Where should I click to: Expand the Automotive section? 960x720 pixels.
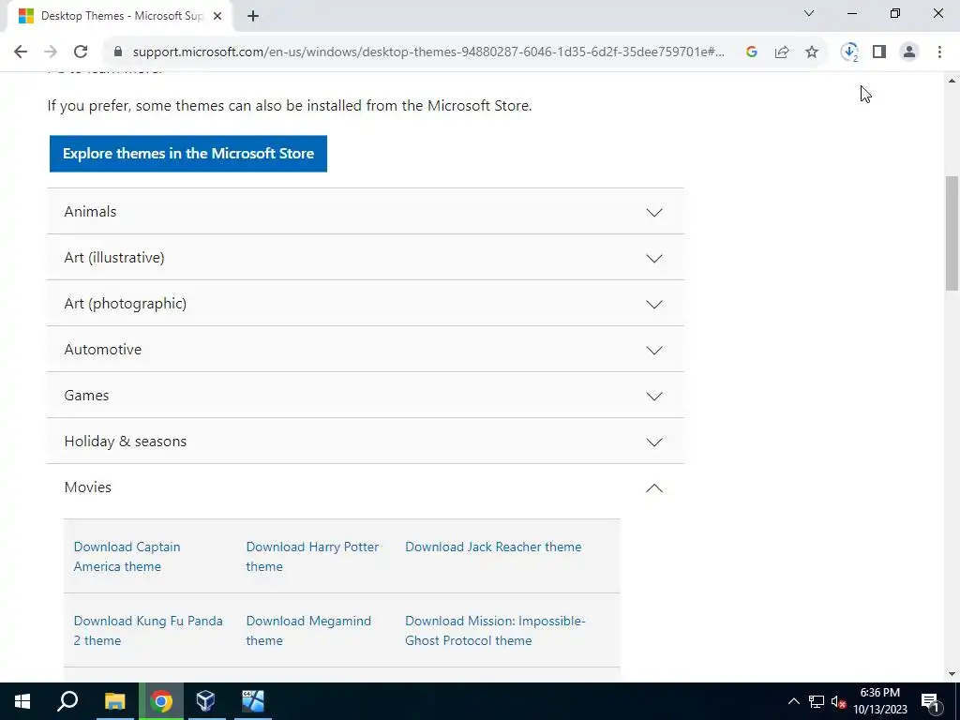click(366, 349)
